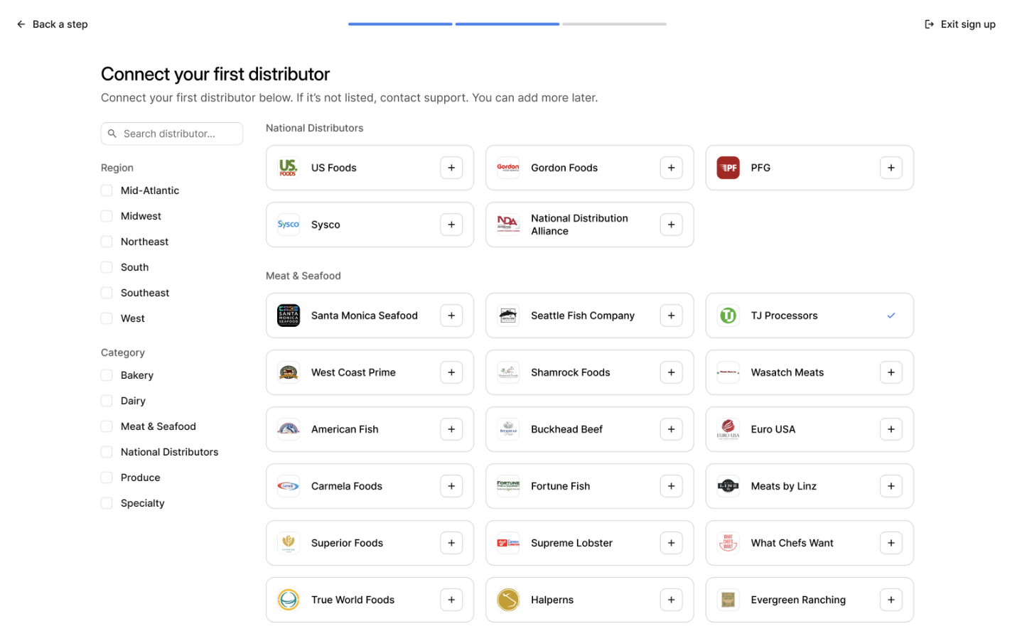Click the Halperns logo icon

click(508, 600)
